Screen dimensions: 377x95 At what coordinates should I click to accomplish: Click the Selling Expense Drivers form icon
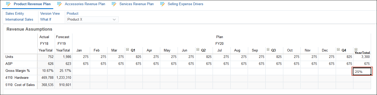(163, 4)
